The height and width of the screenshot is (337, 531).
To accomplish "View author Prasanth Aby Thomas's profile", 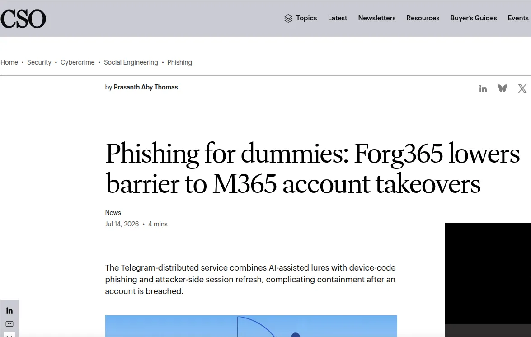I will pyautogui.click(x=146, y=87).
